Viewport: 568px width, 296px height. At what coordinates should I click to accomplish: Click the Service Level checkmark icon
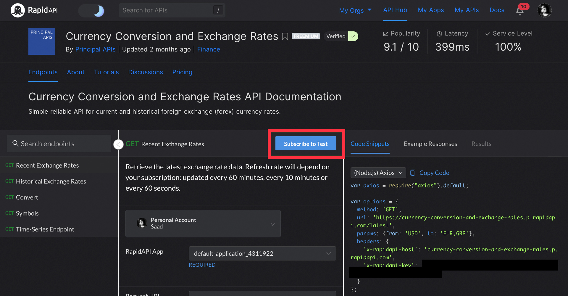click(x=488, y=34)
